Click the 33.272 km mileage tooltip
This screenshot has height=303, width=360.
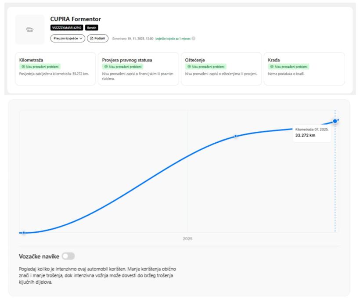pyautogui.click(x=312, y=133)
